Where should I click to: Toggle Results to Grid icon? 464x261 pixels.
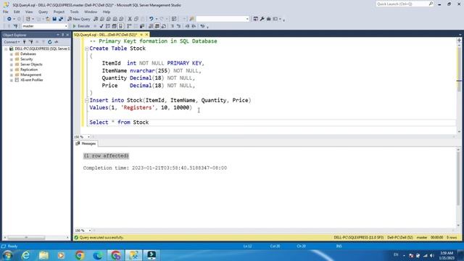157,26
